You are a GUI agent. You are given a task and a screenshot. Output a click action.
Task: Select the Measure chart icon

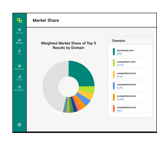pyautogui.click(x=20, y=40)
